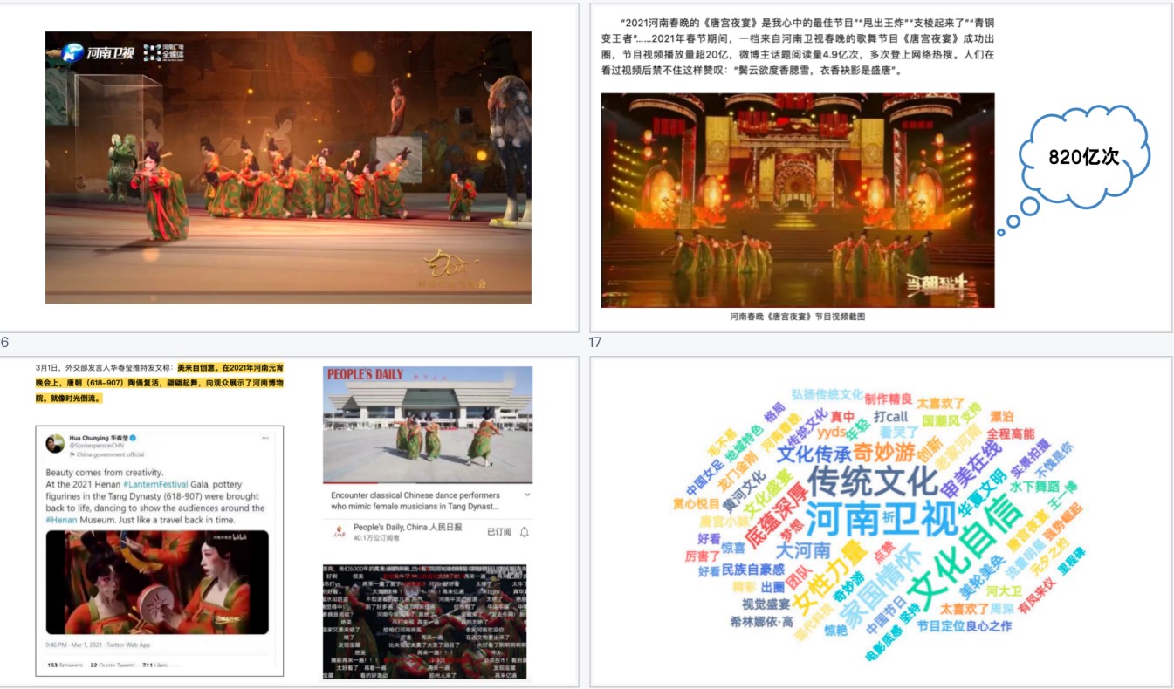Toggle the 已订阅 subscribed button
The height and width of the screenshot is (689, 1174).
[x=498, y=532]
